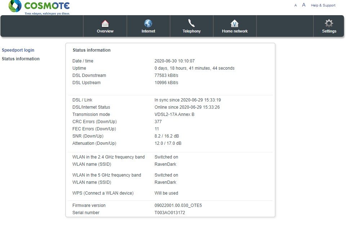The height and width of the screenshot is (234, 349).
Task: Click the 'CRC Errors (Down/Up)' label
Action: click(94, 122)
